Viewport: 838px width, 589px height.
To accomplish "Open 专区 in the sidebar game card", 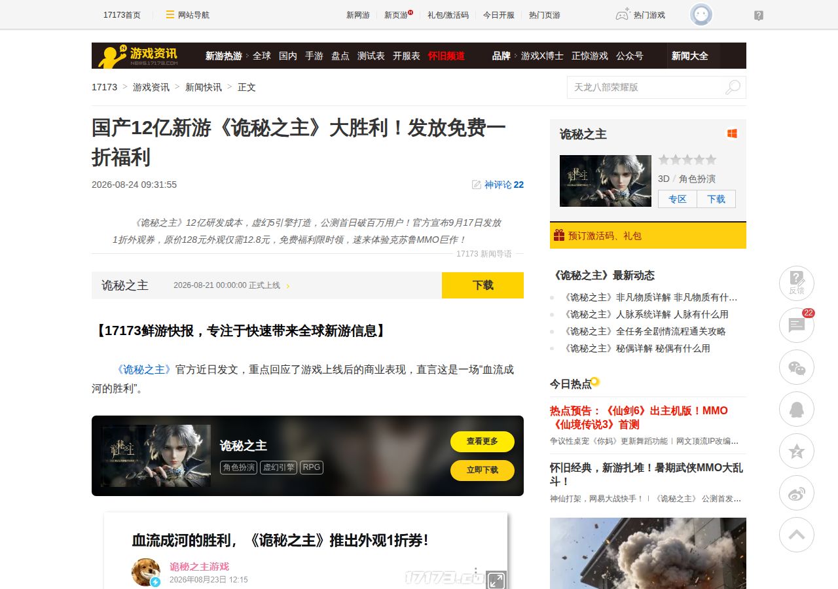I will click(x=678, y=199).
